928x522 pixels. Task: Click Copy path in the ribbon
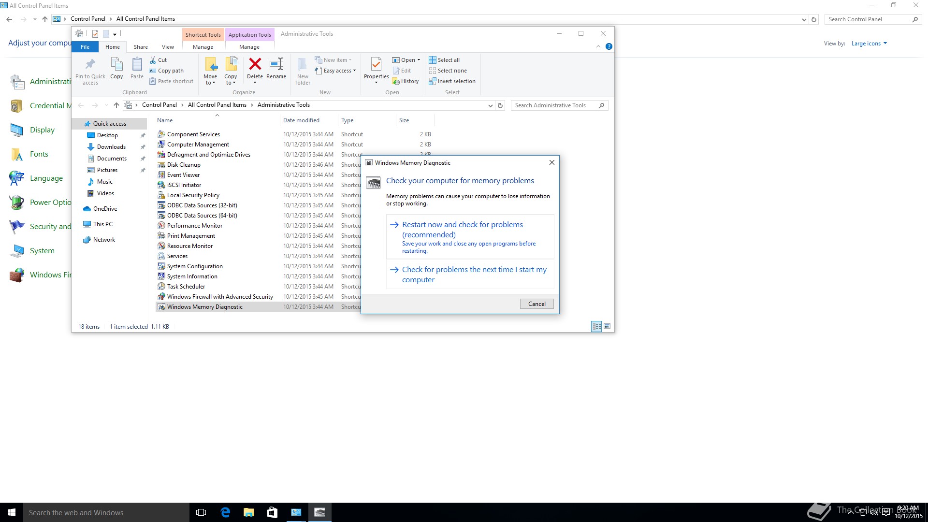pyautogui.click(x=166, y=71)
